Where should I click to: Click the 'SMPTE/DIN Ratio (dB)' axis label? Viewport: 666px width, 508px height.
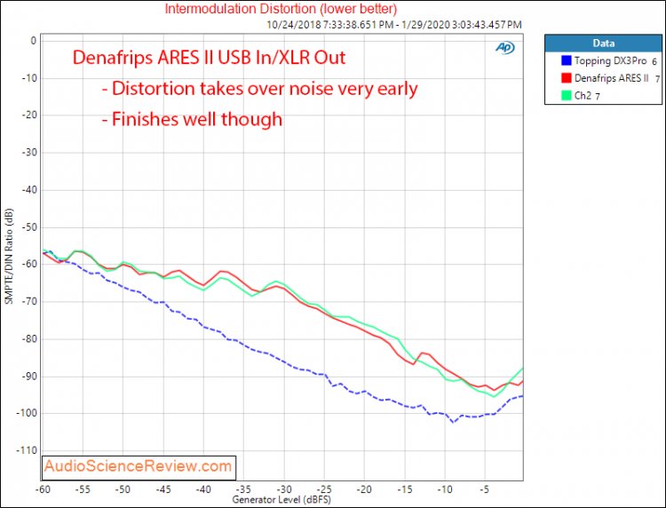(10, 256)
